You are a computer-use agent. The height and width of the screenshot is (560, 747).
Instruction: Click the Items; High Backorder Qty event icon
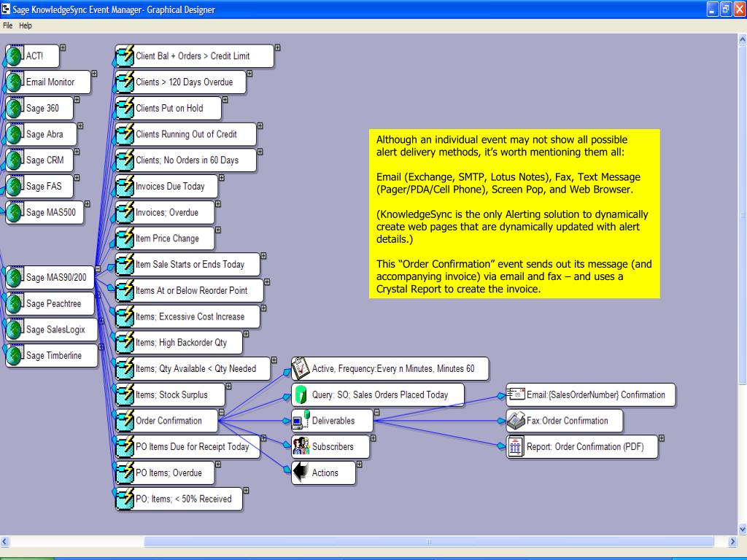[x=125, y=343]
